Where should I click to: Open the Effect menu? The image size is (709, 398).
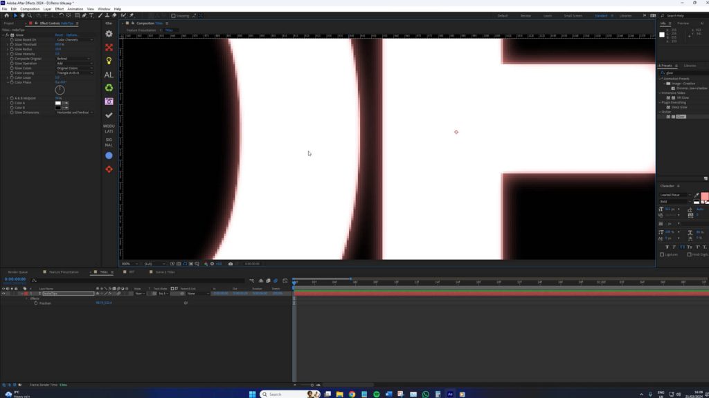tap(60, 9)
